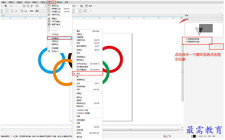Click the 相交对象 button in the docker
The height and width of the screenshot is (140, 225).
point(218,46)
